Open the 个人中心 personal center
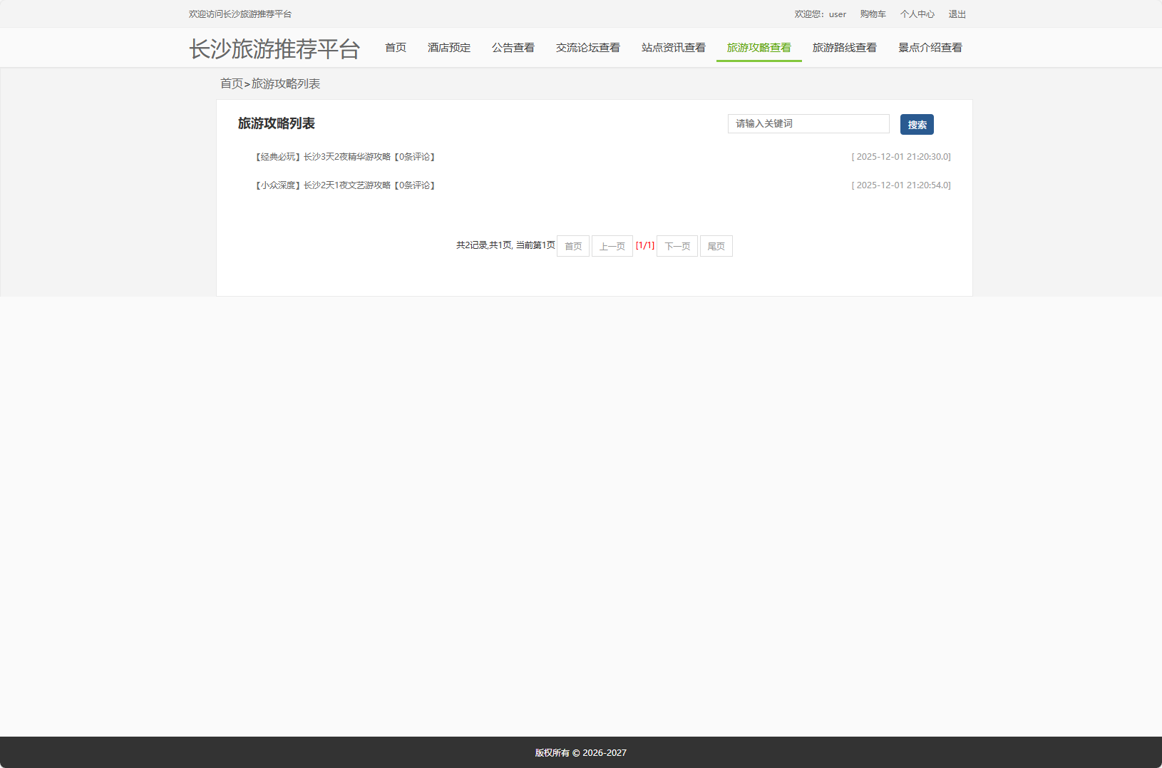 917,14
